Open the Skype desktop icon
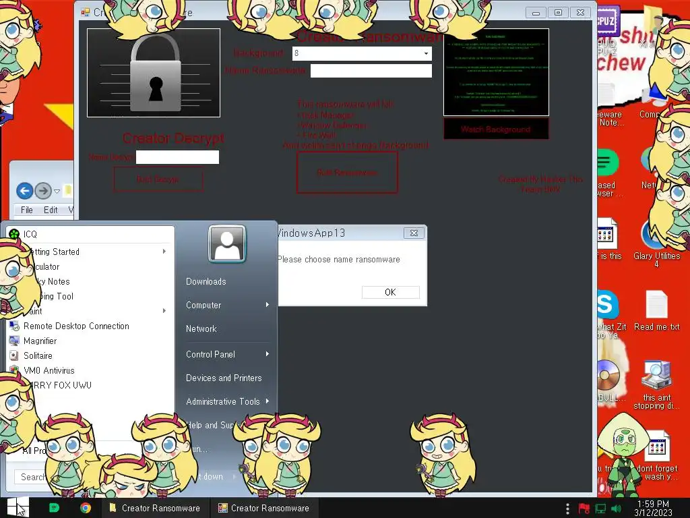The image size is (690, 518). (x=608, y=304)
